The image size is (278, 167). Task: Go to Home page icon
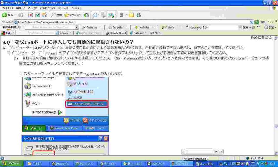(x=44, y=15)
